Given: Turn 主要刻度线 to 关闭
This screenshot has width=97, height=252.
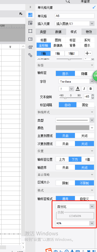Looking at the screenshot, I should 84,136.
